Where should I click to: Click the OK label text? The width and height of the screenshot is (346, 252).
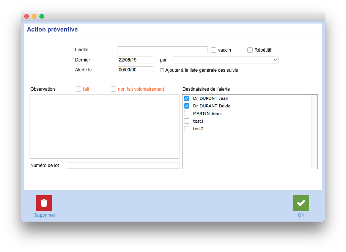[301, 215]
